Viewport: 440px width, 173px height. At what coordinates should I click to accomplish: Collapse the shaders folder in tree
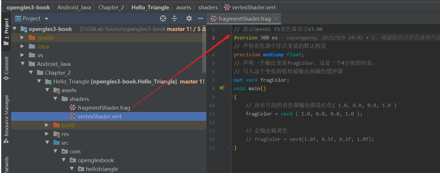(56, 99)
